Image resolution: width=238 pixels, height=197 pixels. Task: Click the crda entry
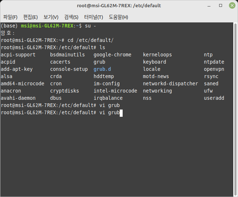click(56, 76)
